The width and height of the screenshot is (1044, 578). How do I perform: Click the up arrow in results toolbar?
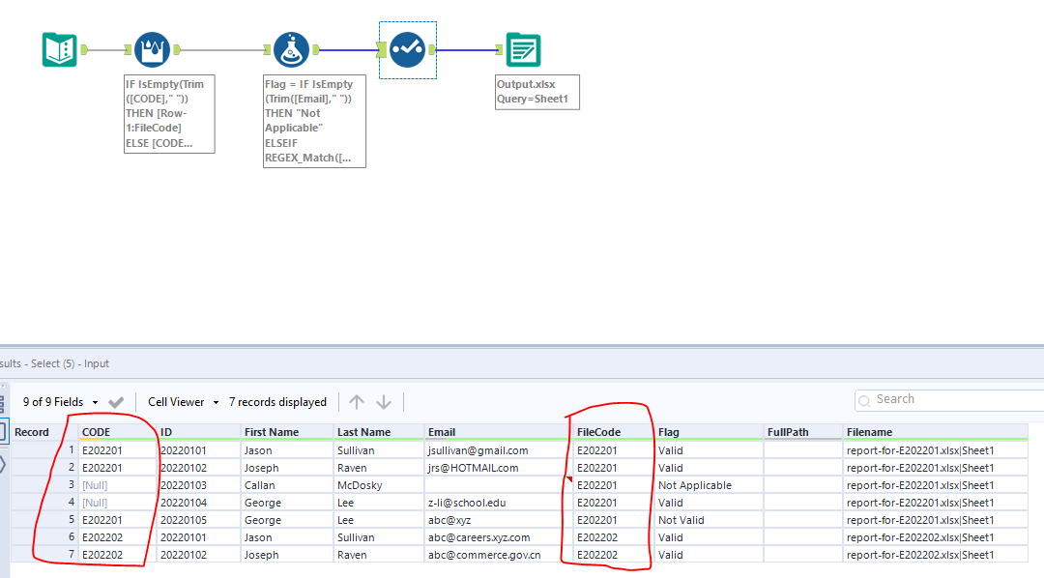(357, 402)
